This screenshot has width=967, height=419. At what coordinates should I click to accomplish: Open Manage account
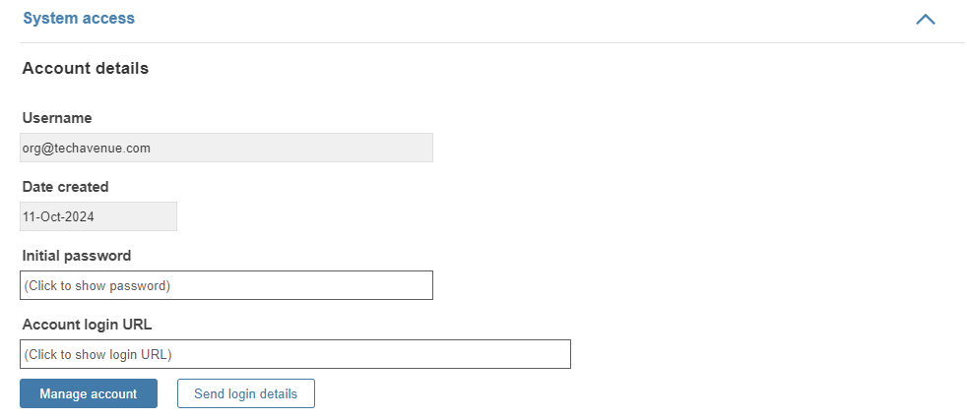pyautogui.click(x=89, y=393)
